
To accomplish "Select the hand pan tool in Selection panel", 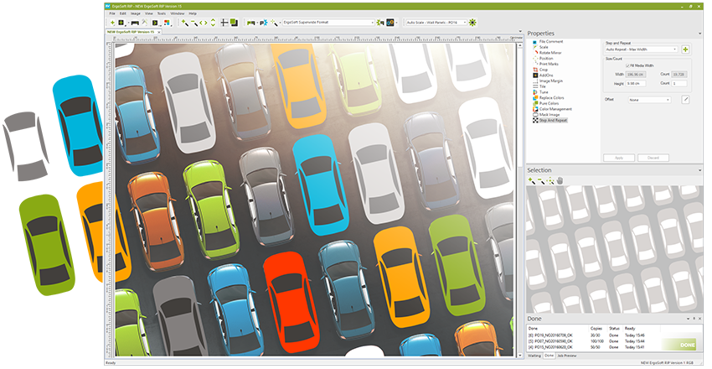I will pyautogui.click(x=560, y=180).
